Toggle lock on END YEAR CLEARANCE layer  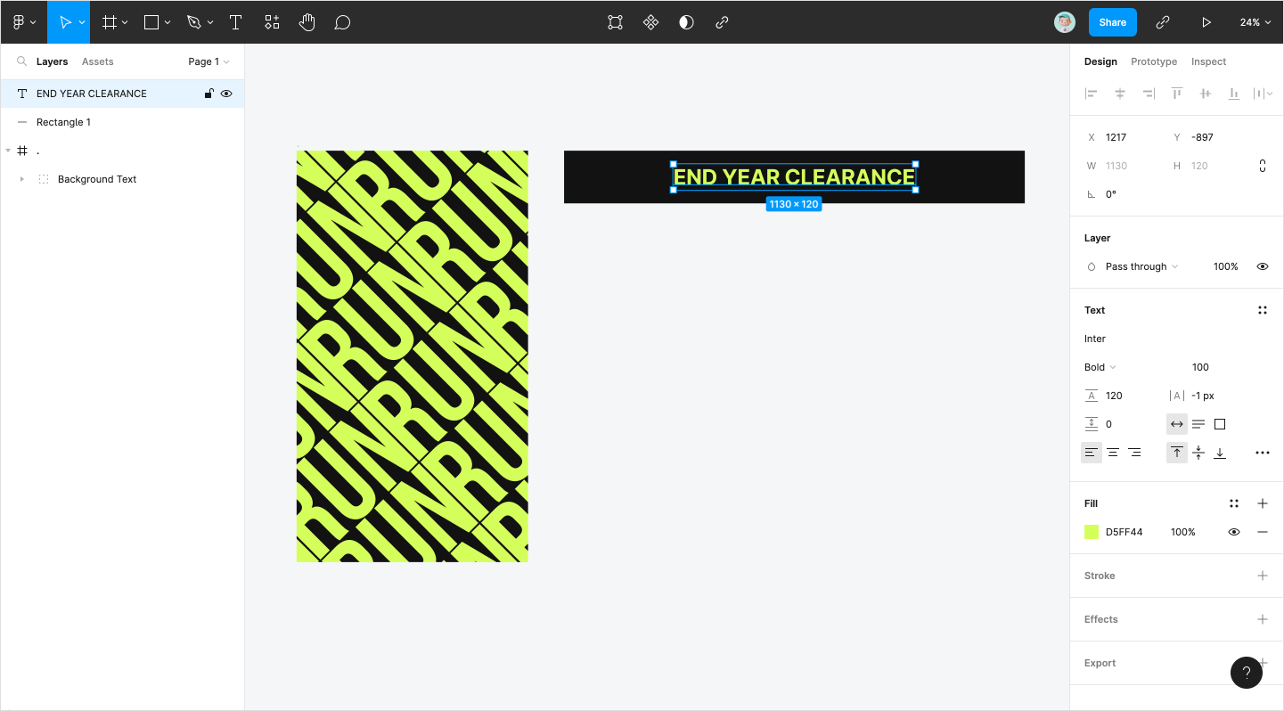tap(209, 94)
